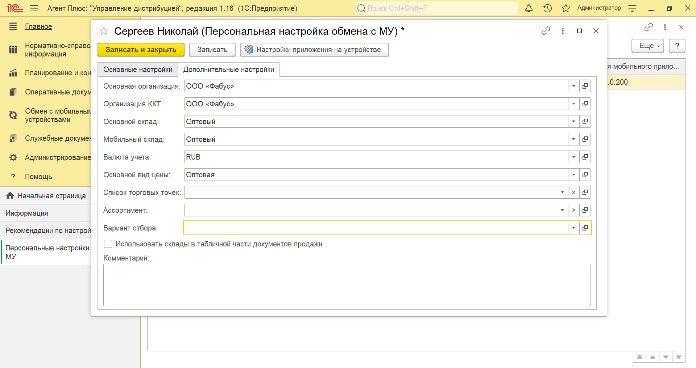Click the notifications bell icon
Viewport: 696px width, 368px height.
pos(529,8)
